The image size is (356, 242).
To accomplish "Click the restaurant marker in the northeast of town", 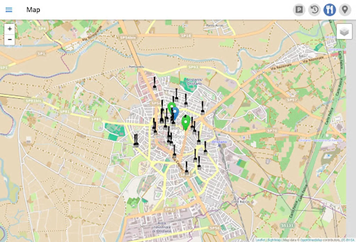I will [x=202, y=107].
